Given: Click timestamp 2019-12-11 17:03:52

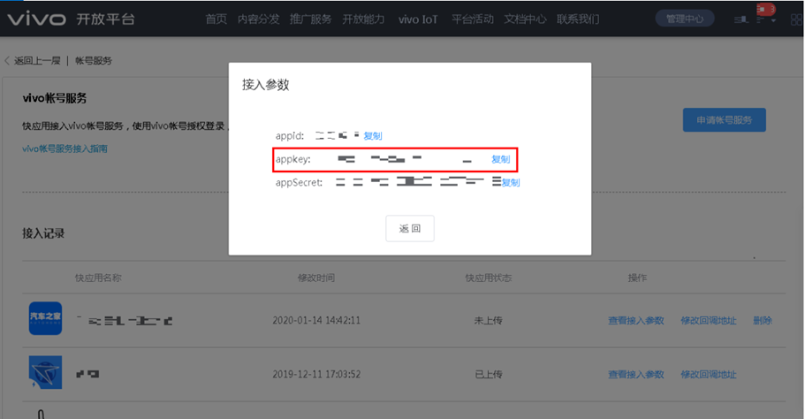Looking at the screenshot, I should [x=316, y=374].
